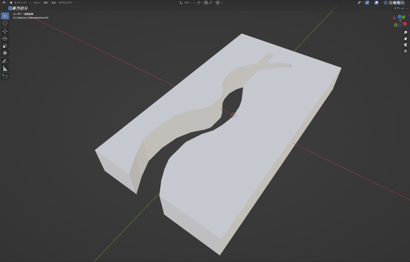Set selection mode to invert
Screen dimensions: 410x262
point(22,8)
